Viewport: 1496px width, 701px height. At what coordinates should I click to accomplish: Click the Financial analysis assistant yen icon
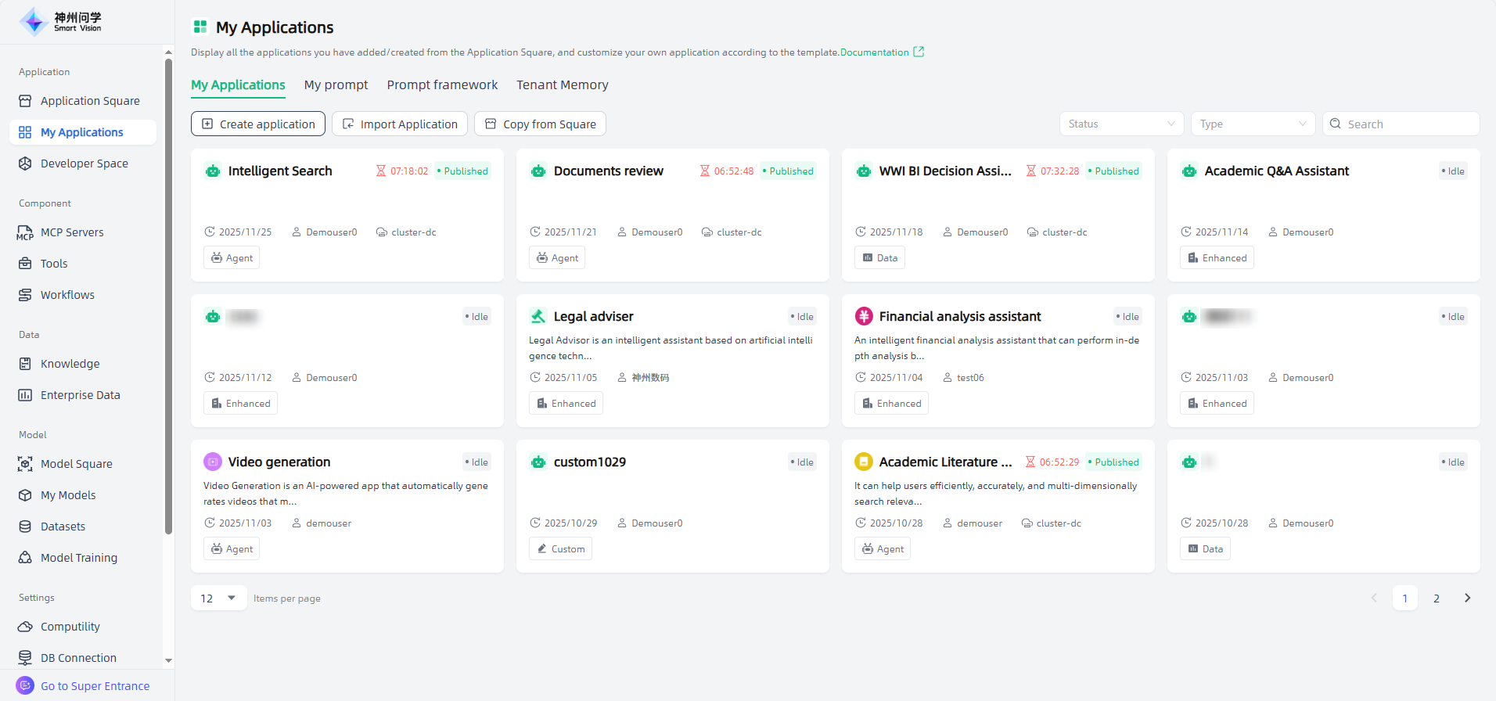coord(864,317)
